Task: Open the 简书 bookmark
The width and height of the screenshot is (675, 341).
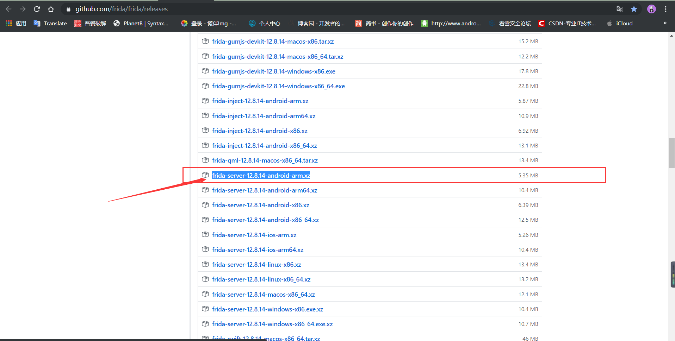Action: click(x=384, y=23)
